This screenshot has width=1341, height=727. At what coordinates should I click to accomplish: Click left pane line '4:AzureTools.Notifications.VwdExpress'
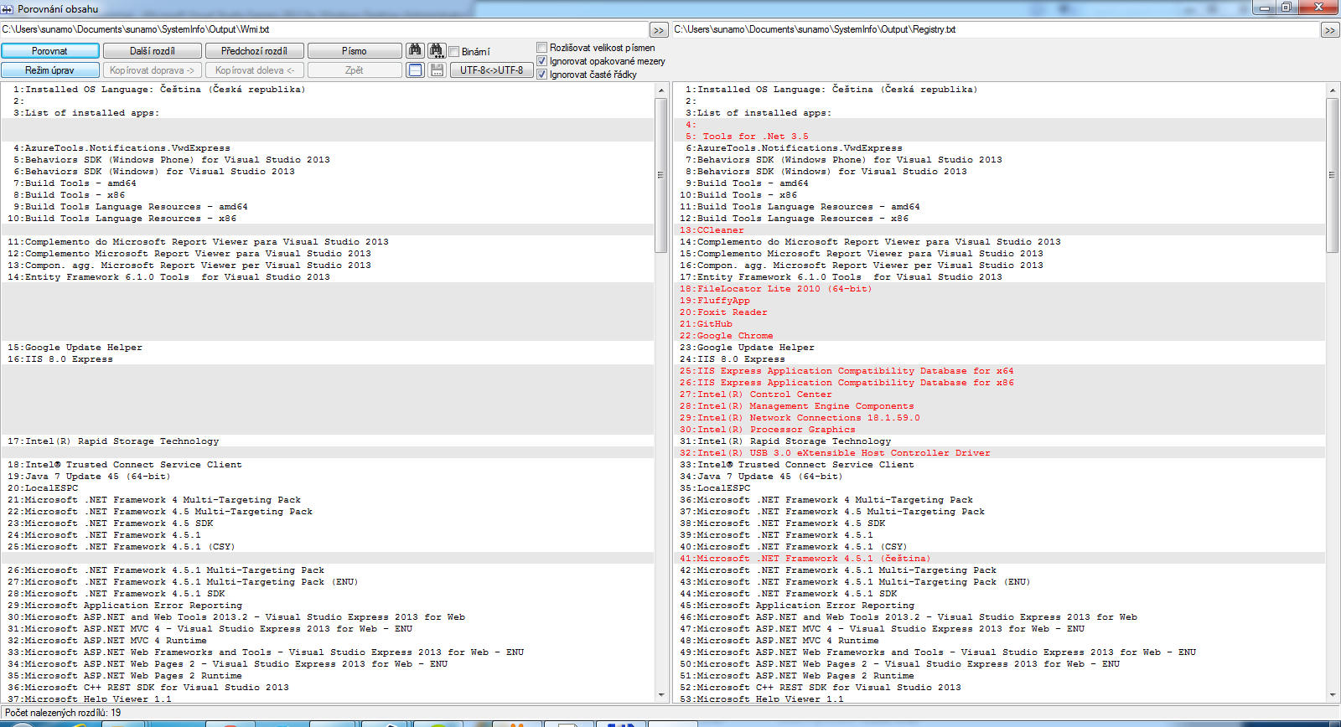click(327, 148)
